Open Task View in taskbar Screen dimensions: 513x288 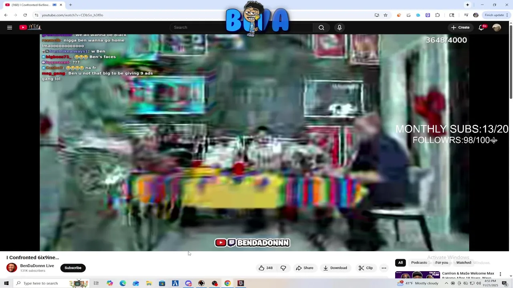point(96,283)
